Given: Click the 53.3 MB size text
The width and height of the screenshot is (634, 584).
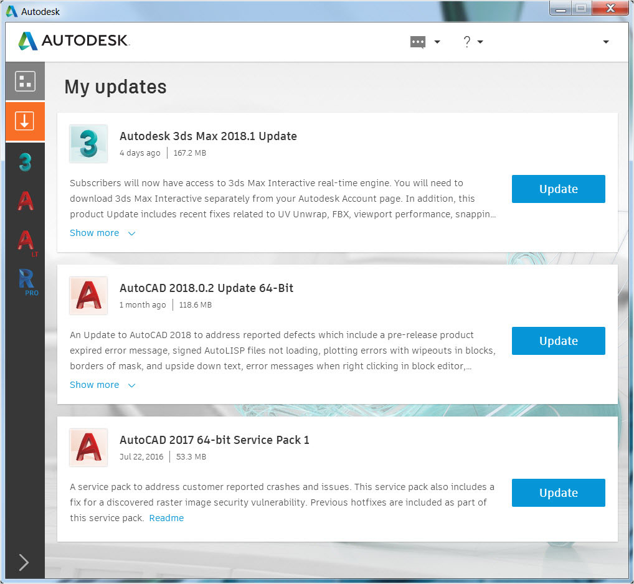Looking at the screenshot, I should 191,457.
